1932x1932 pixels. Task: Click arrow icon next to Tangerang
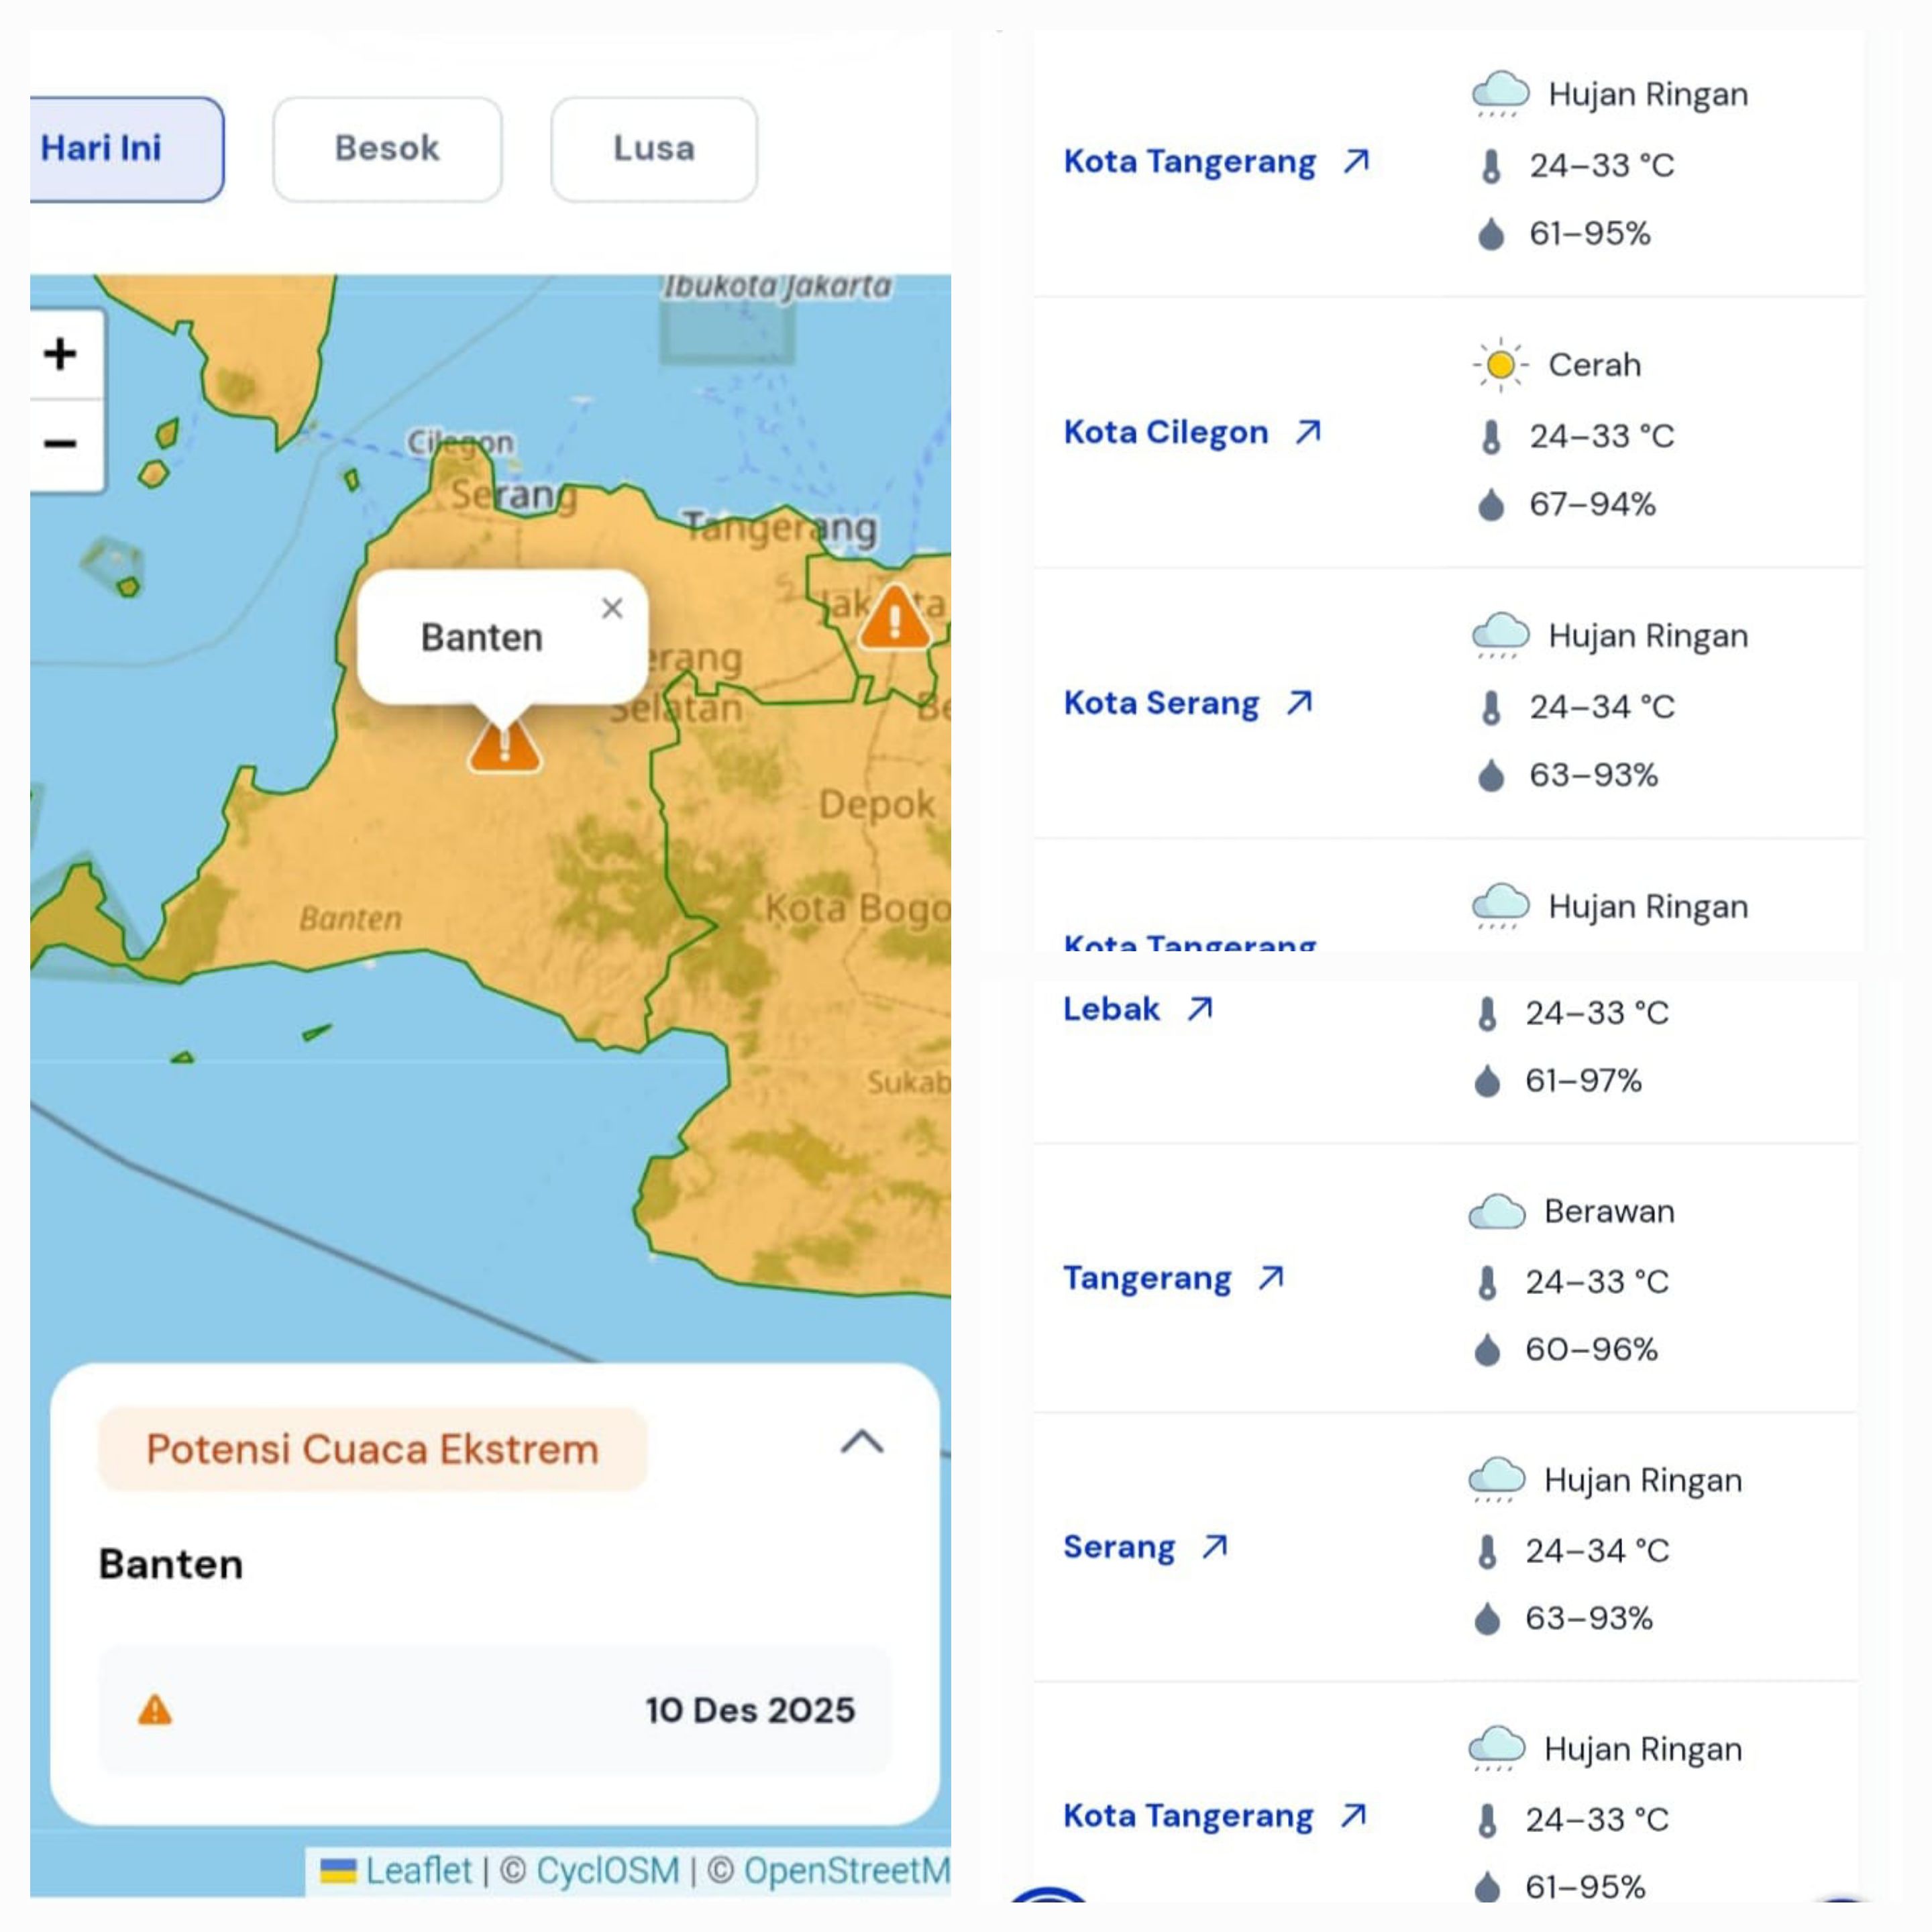click(x=1271, y=1278)
